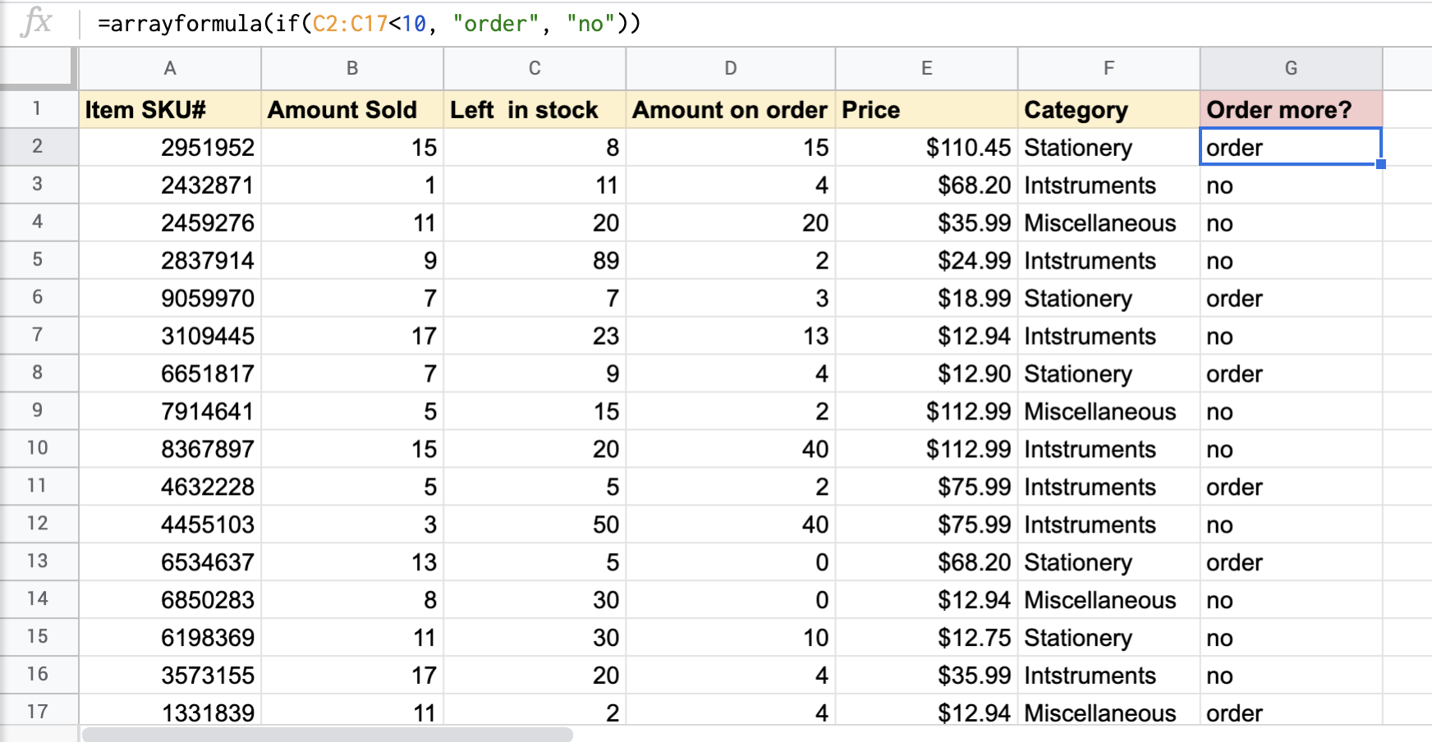Select column F header
This screenshot has height=742, width=1432.
pos(1109,68)
